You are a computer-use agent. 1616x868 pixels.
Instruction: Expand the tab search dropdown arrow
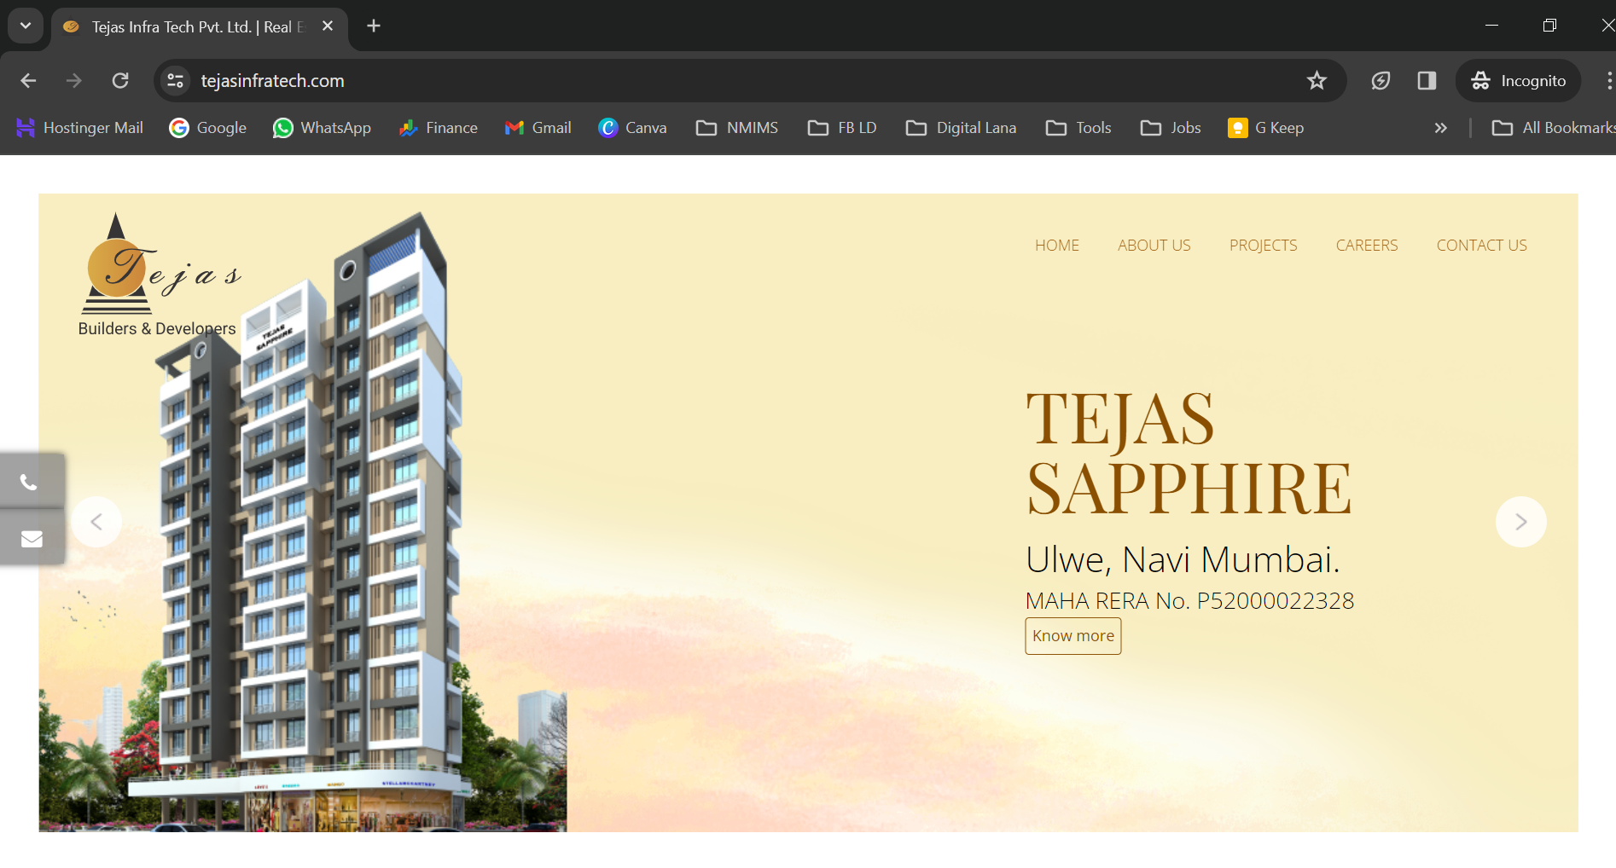pos(26,26)
